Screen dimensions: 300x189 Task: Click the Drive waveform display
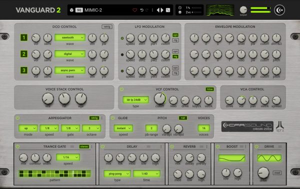pos(269,158)
